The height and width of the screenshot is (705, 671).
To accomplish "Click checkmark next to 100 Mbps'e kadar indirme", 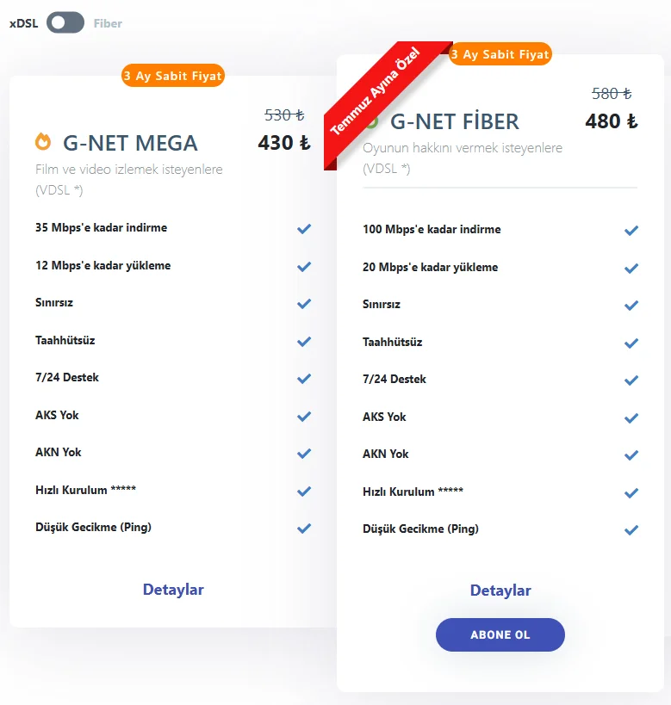I will (x=631, y=231).
